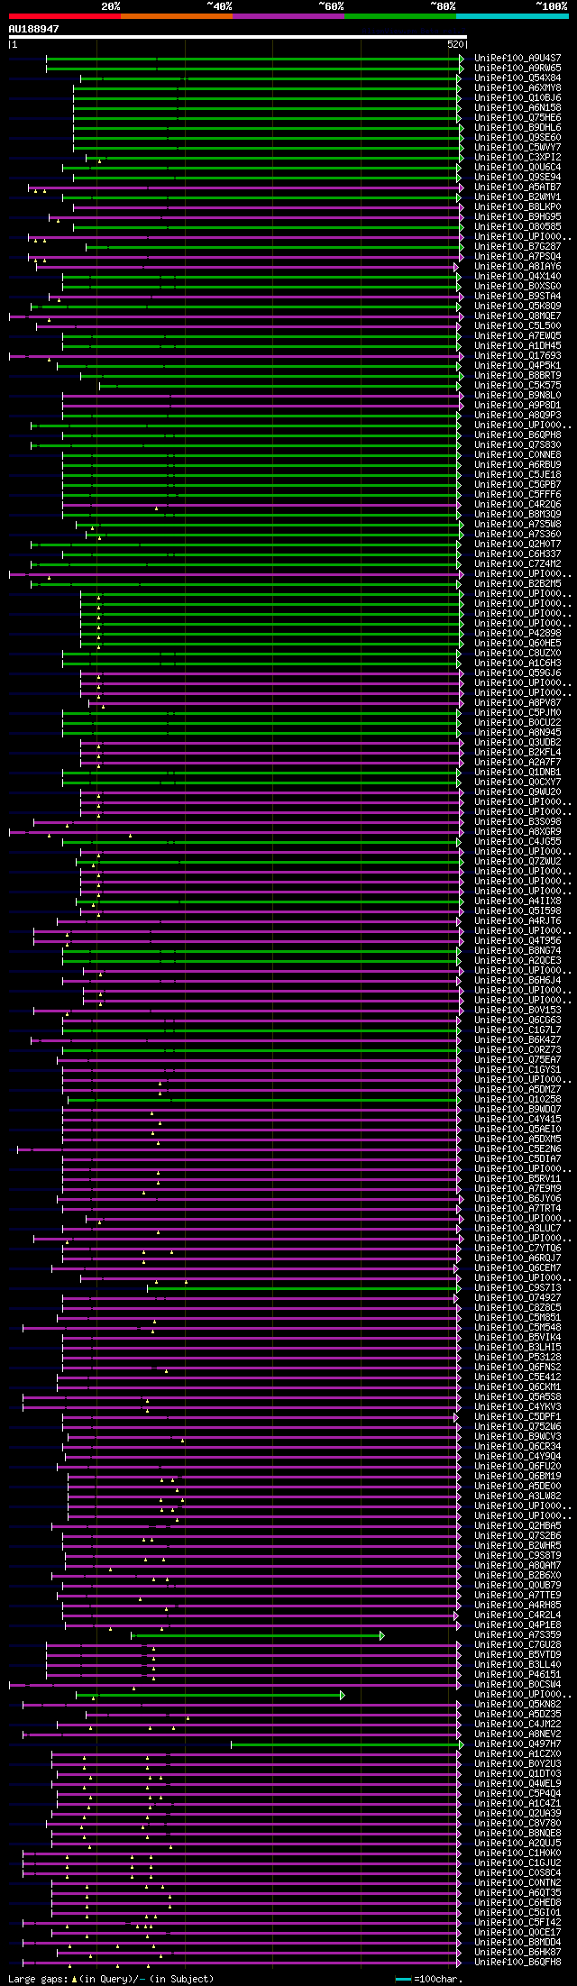Select the UniRef100_C5DPF1 label

[517, 1416]
